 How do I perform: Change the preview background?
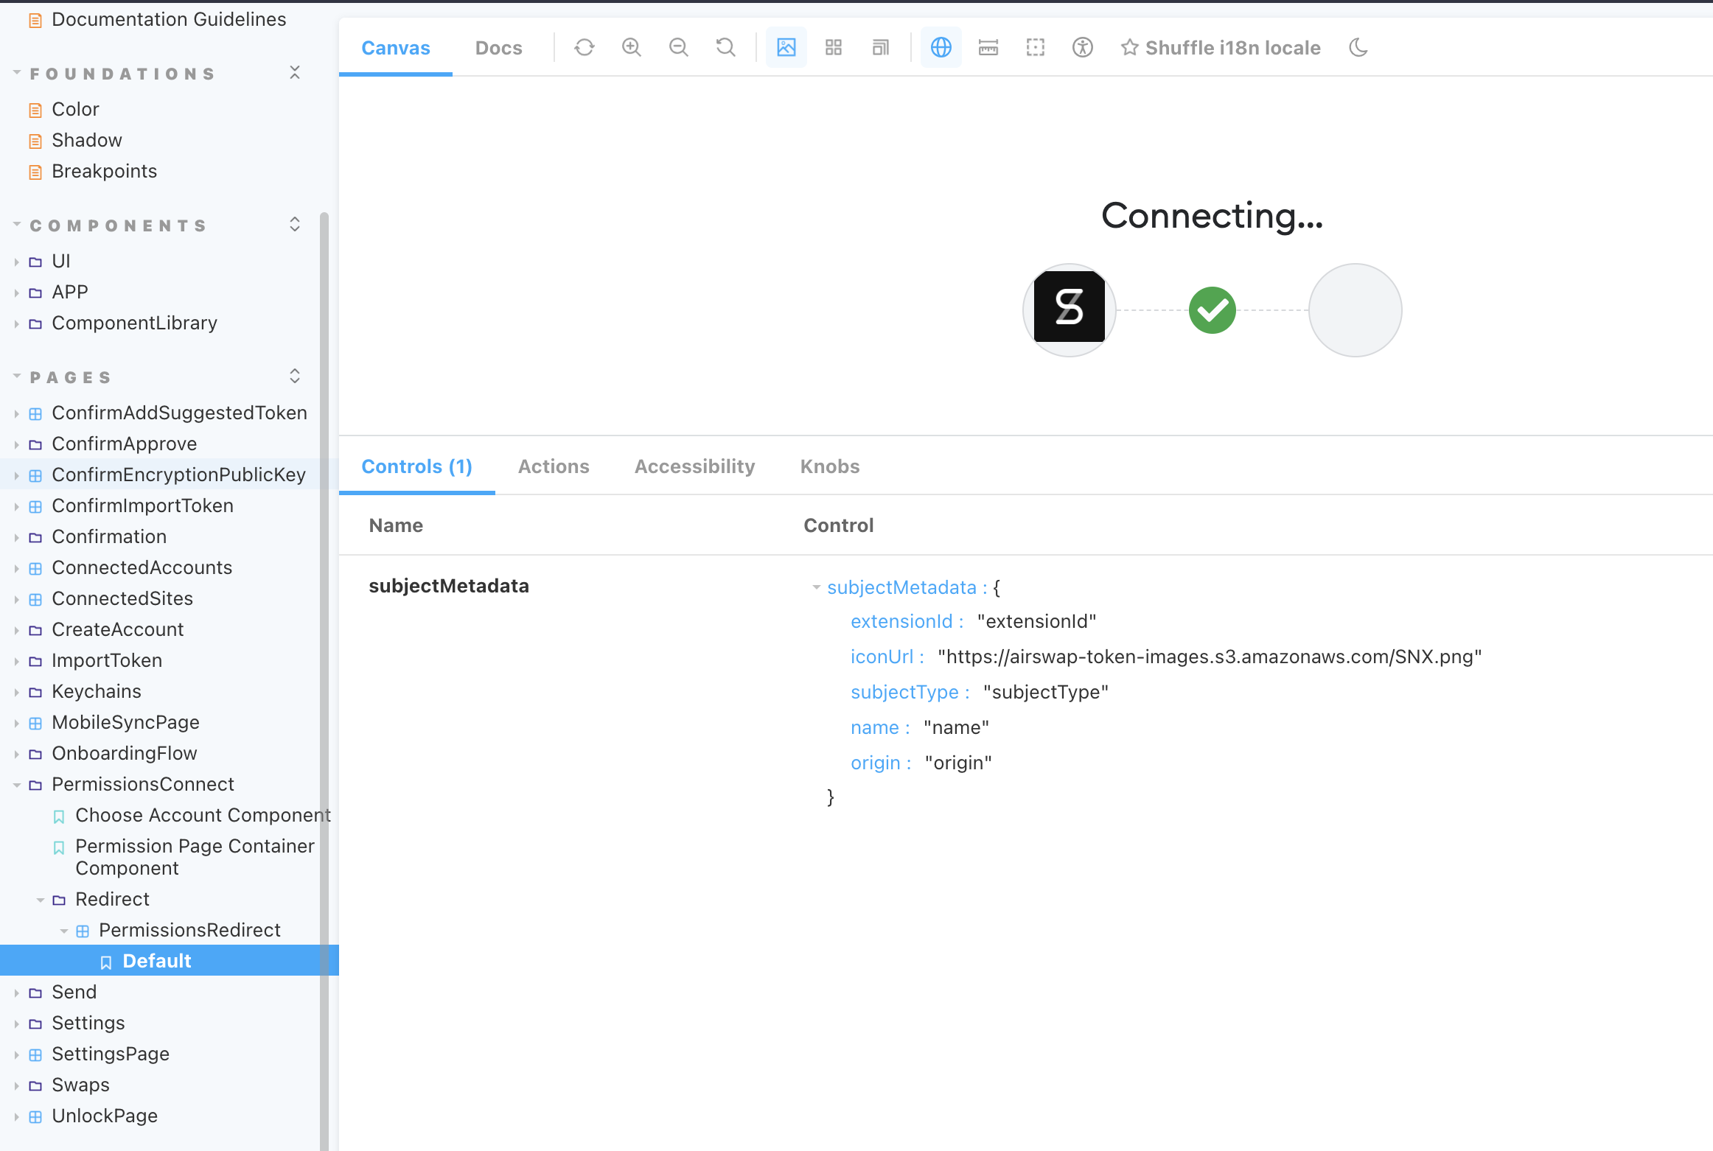(x=786, y=46)
